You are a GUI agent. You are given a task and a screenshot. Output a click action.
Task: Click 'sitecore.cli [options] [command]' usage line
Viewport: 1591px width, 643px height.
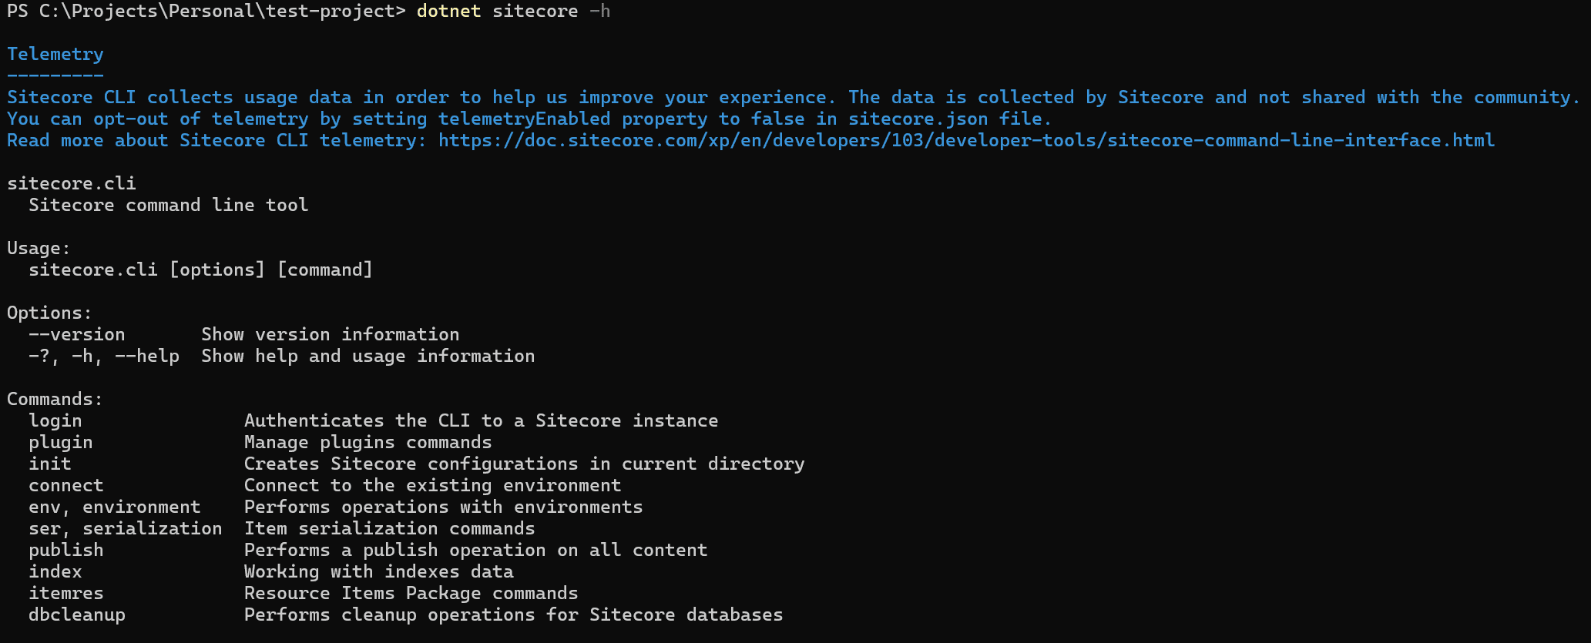pos(201,270)
